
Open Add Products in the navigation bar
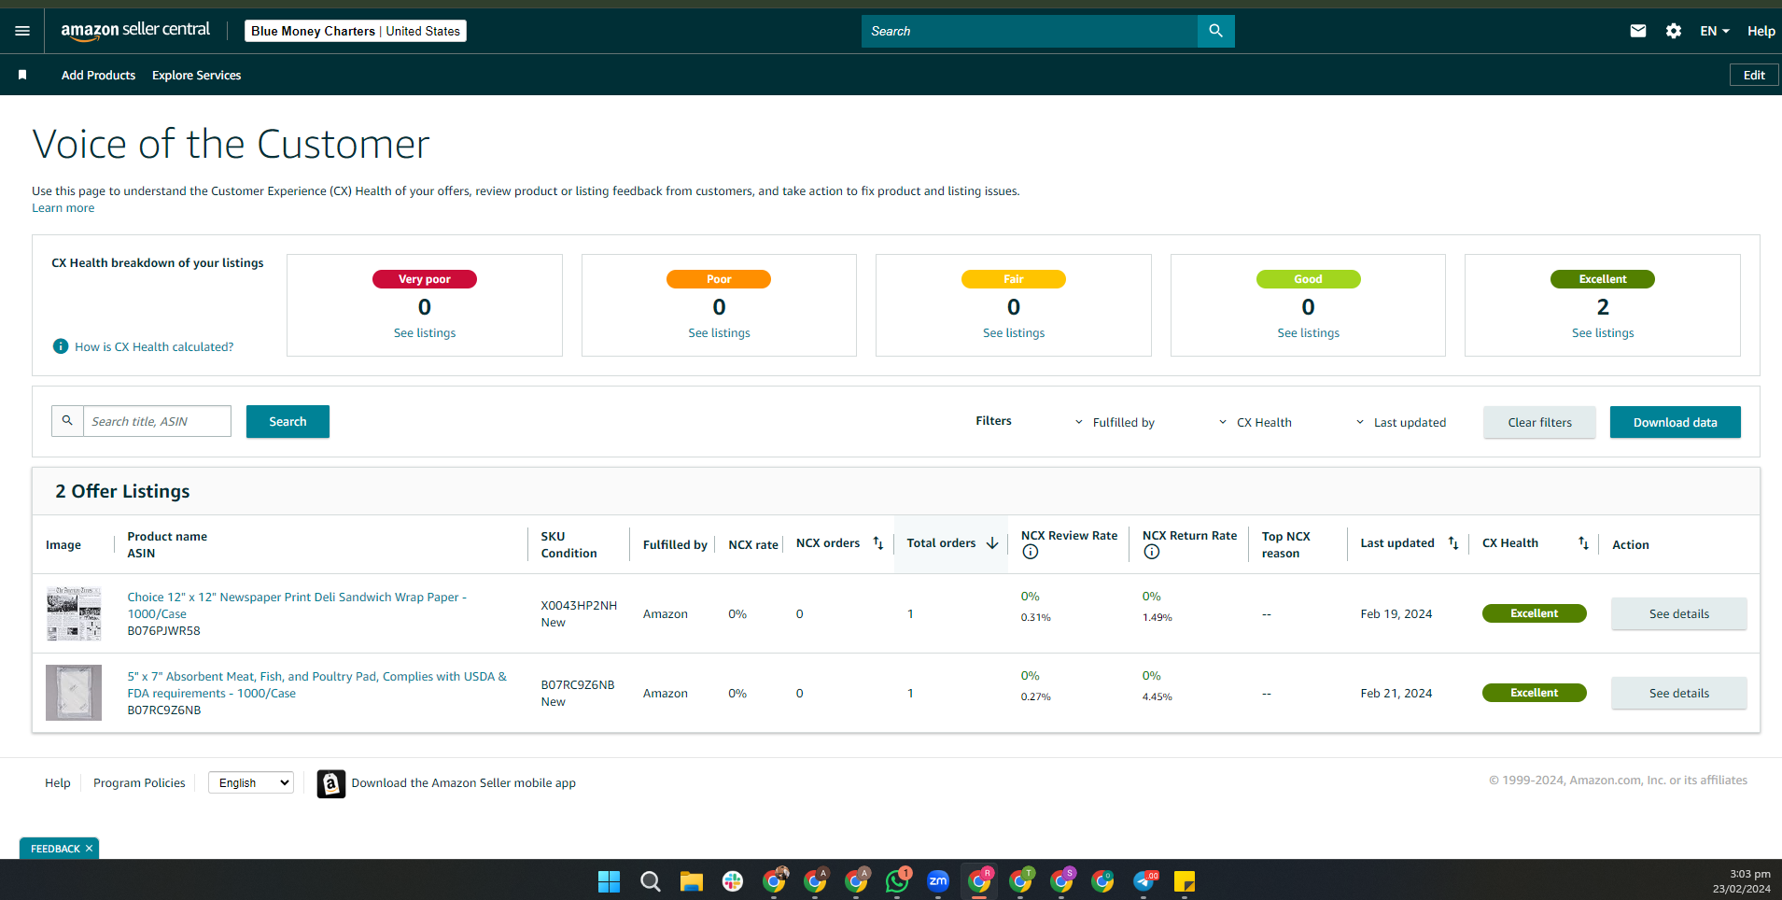[x=98, y=75]
